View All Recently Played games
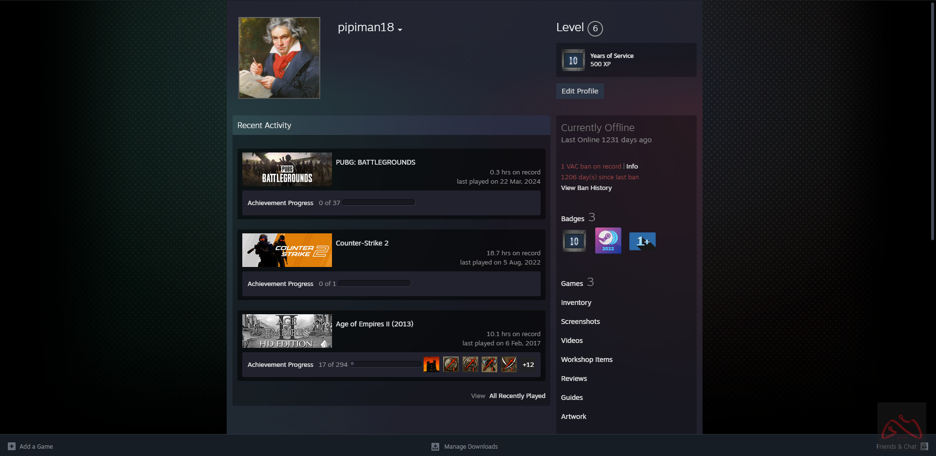The height and width of the screenshot is (456, 936). click(x=517, y=396)
